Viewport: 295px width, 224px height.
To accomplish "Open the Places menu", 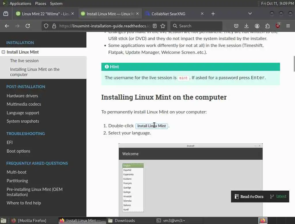I will 40,3.
